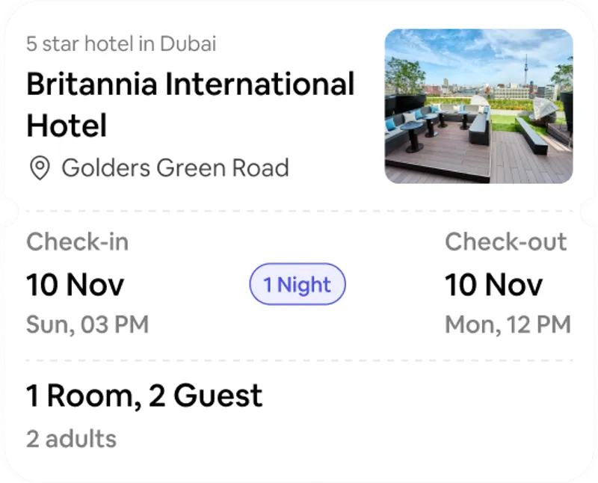The height and width of the screenshot is (483, 598).
Task: Click the 5 star hotel in Dubai caption
Action: pos(121,43)
